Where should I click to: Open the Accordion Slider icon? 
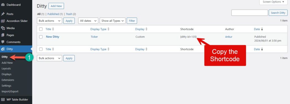pos(3,21)
